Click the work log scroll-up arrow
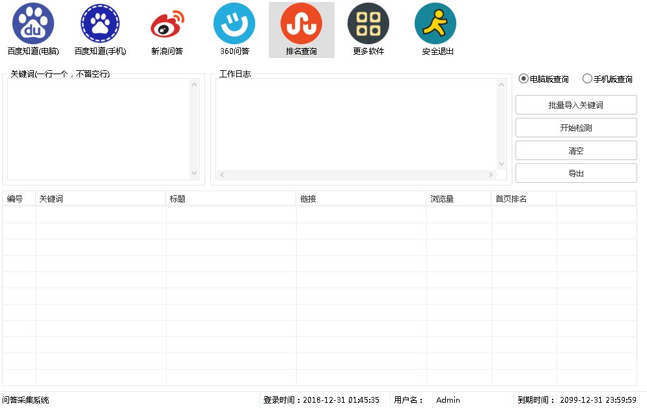The image size is (647, 408). (x=501, y=85)
